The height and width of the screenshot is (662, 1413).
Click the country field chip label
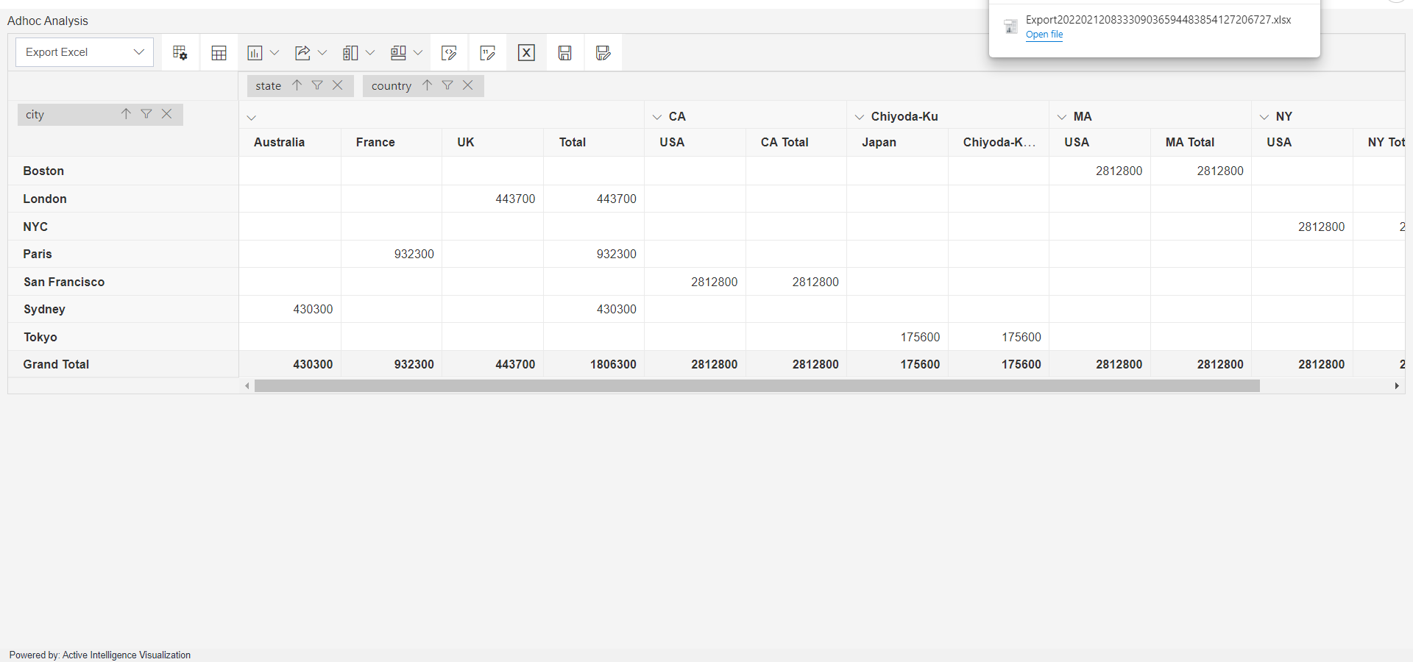(x=392, y=86)
